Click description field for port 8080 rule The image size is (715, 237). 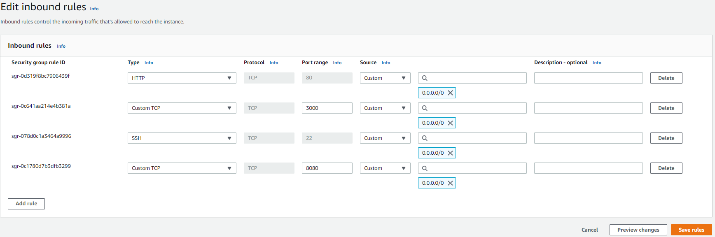coord(589,168)
